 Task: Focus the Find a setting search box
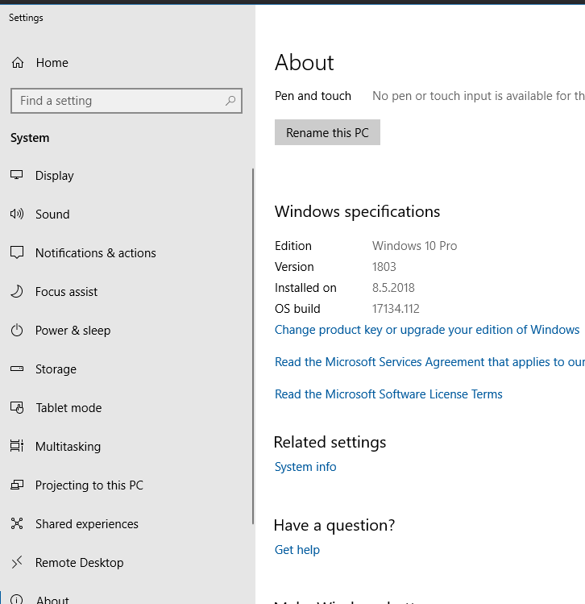pyautogui.click(x=117, y=101)
